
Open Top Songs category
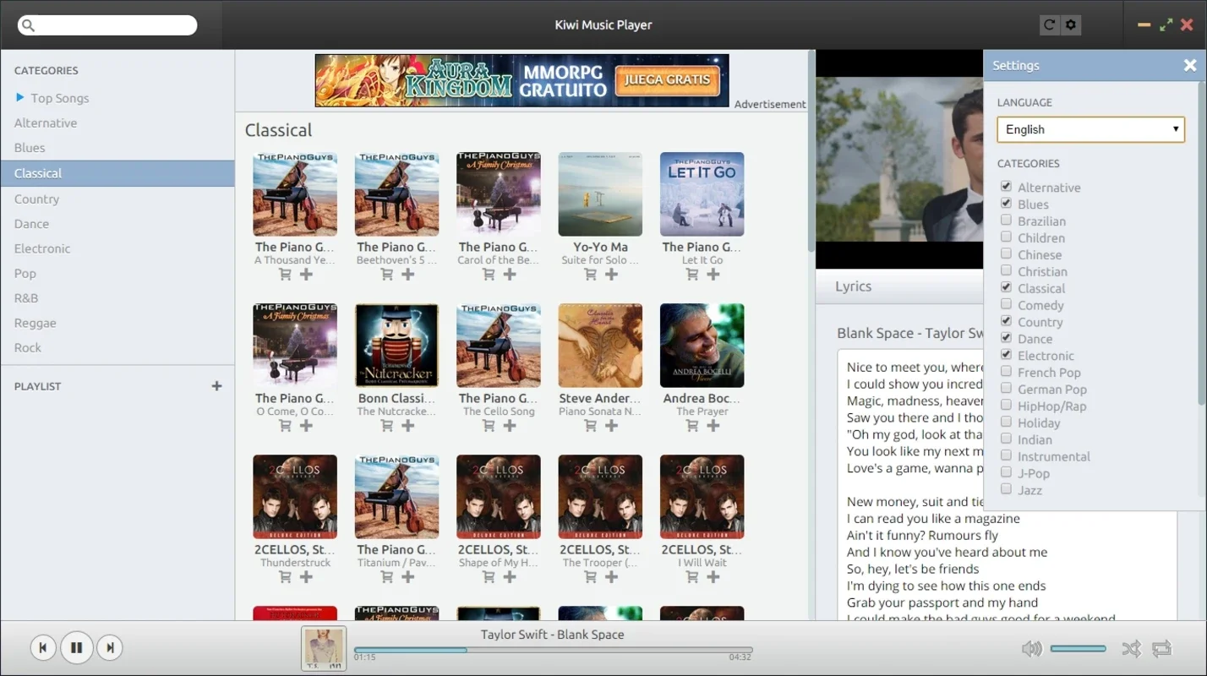(x=60, y=98)
